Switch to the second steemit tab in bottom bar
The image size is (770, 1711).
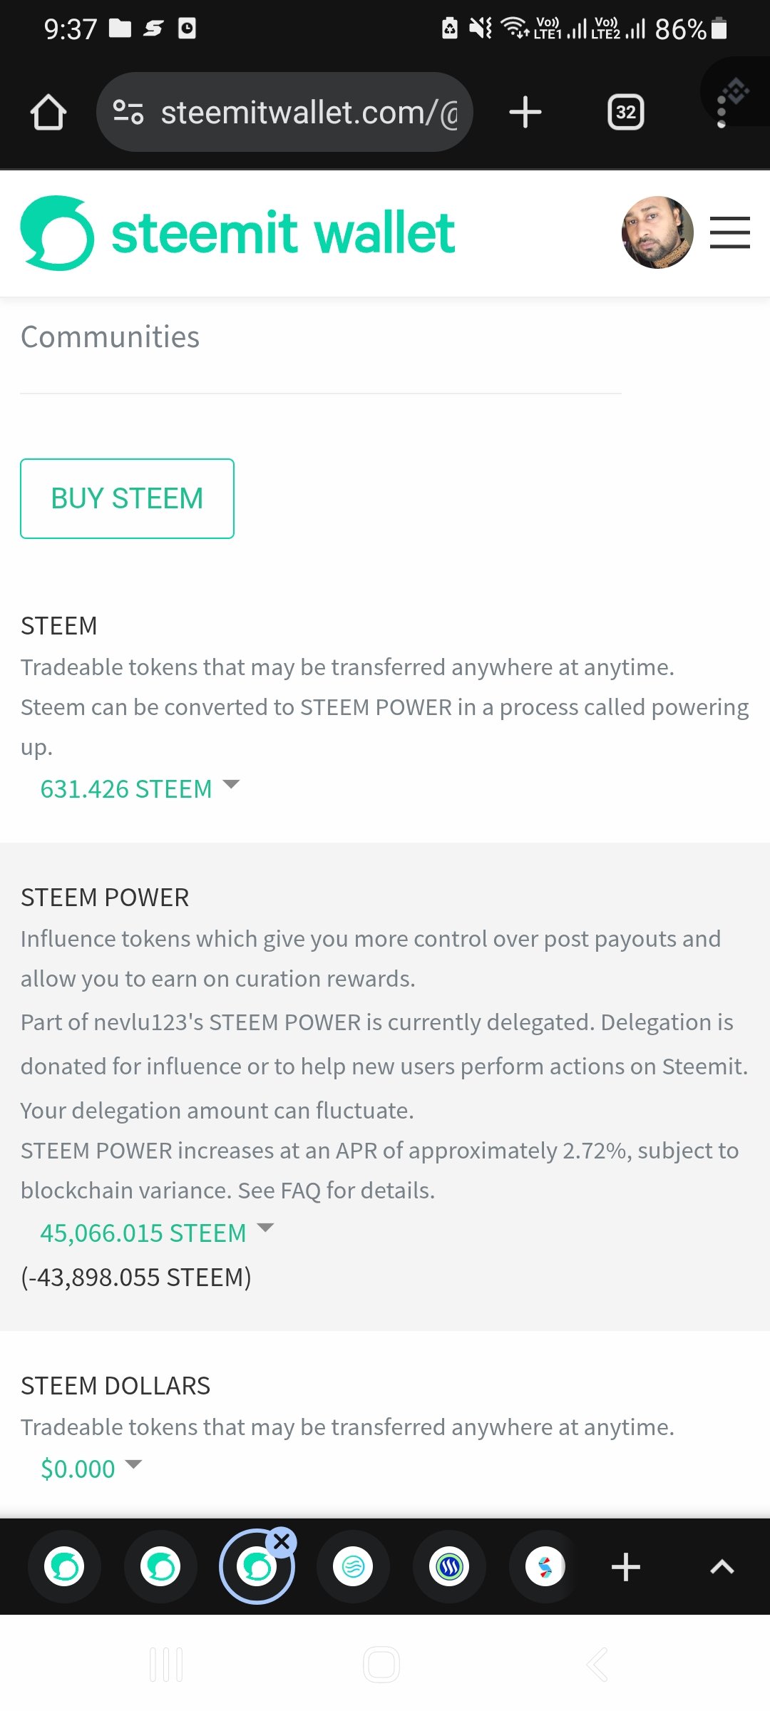pyautogui.click(x=160, y=1566)
